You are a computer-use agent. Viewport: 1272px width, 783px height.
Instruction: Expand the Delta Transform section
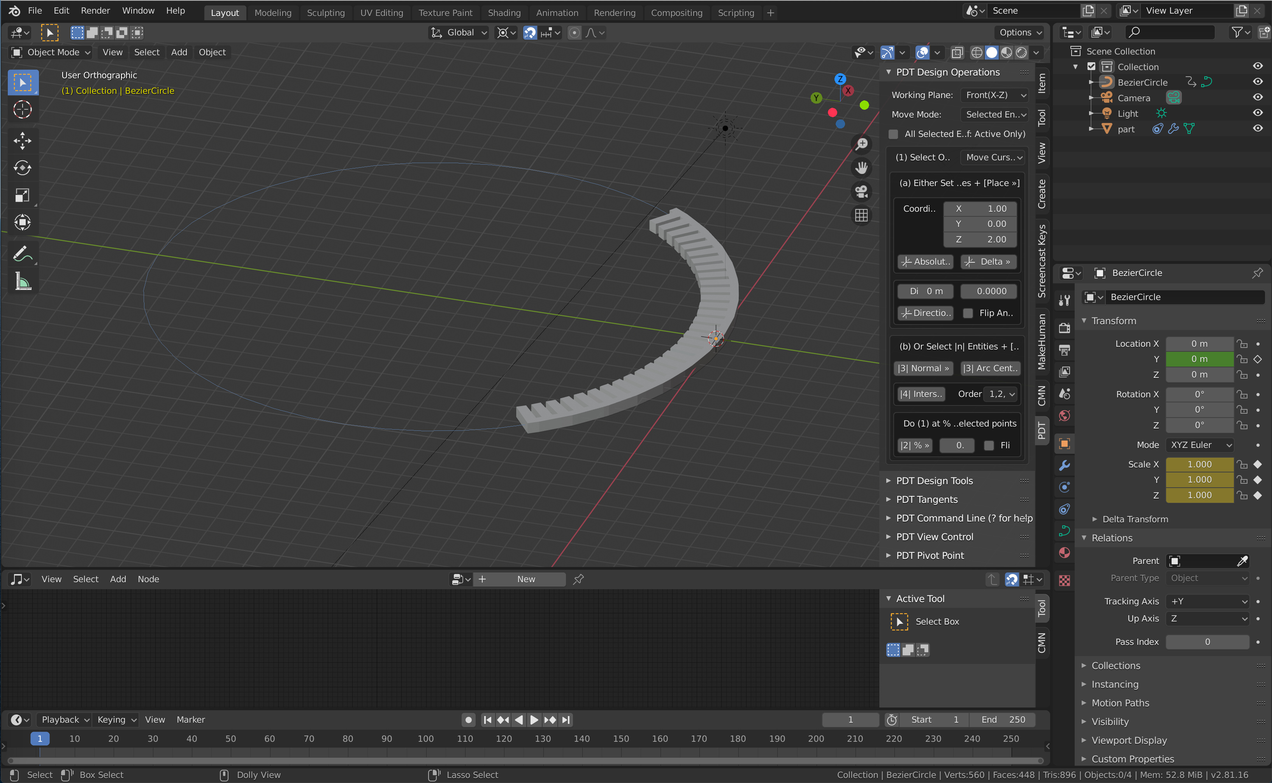1134,519
